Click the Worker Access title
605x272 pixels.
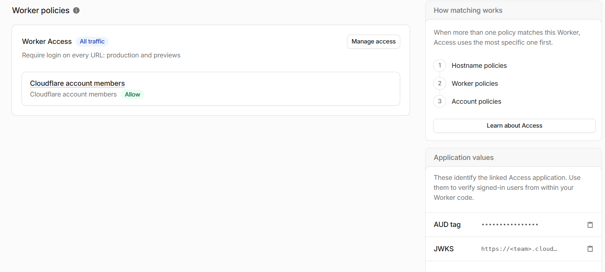click(47, 41)
